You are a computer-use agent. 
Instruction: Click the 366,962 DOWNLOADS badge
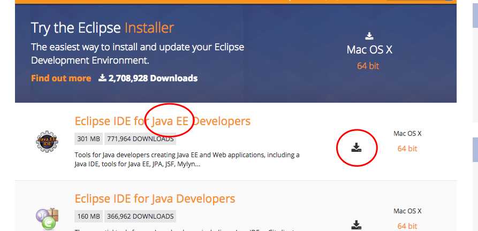[141, 217]
